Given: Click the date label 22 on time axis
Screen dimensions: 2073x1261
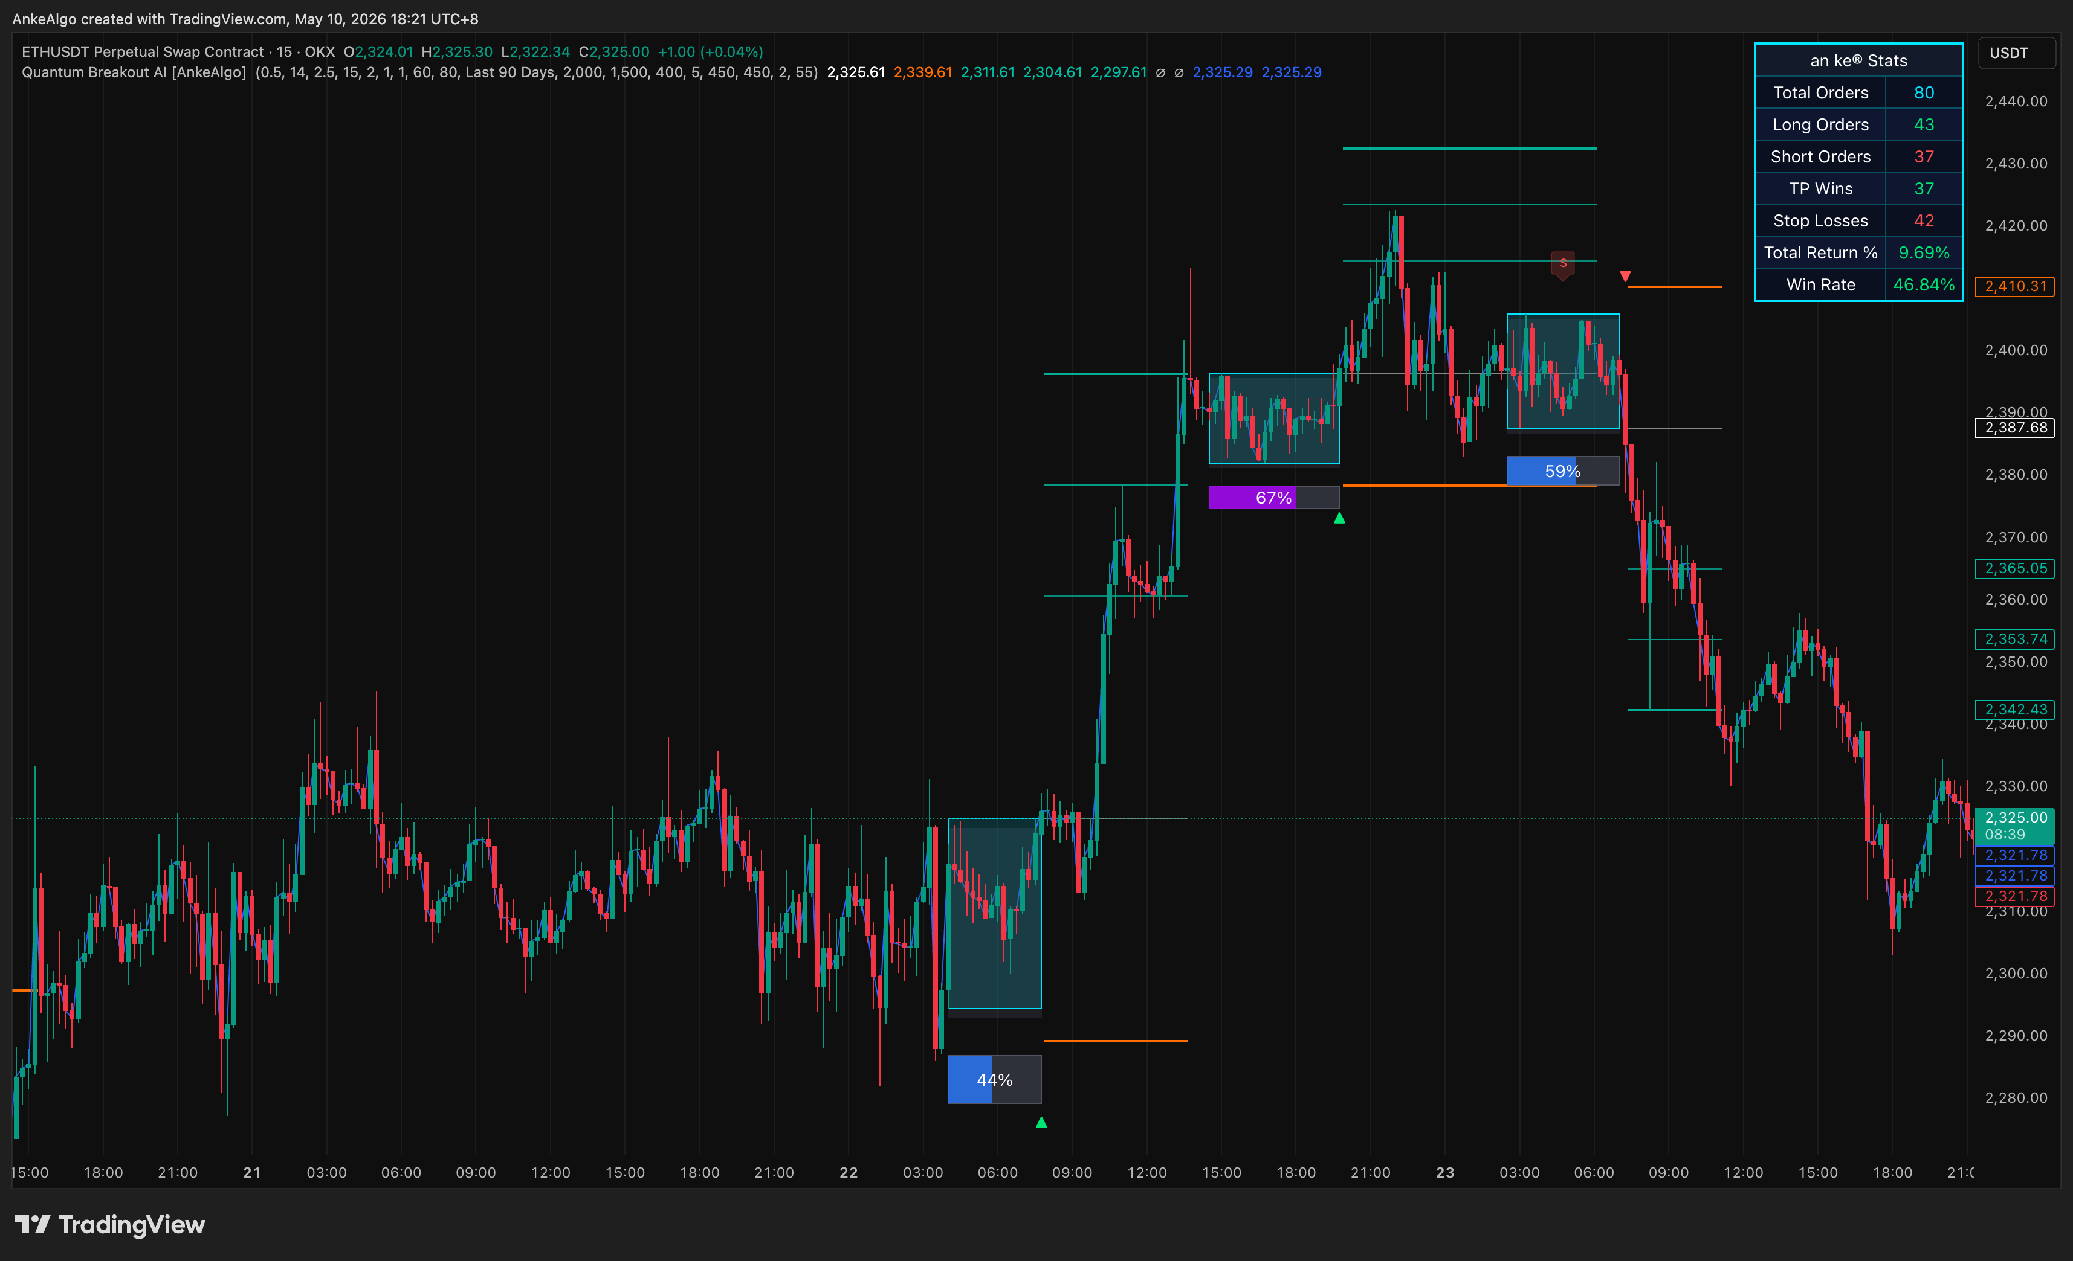Looking at the screenshot, I should 848,1172.
